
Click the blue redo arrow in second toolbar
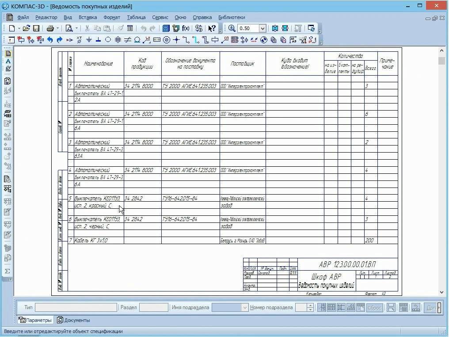(60, 40)
